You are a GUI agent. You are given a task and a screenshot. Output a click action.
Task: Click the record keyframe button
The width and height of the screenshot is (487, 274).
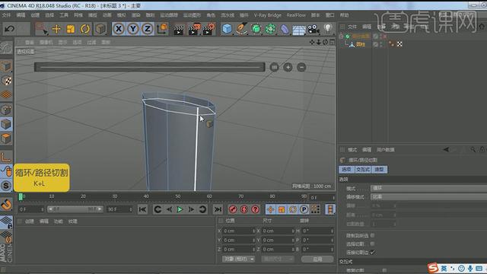233,209
